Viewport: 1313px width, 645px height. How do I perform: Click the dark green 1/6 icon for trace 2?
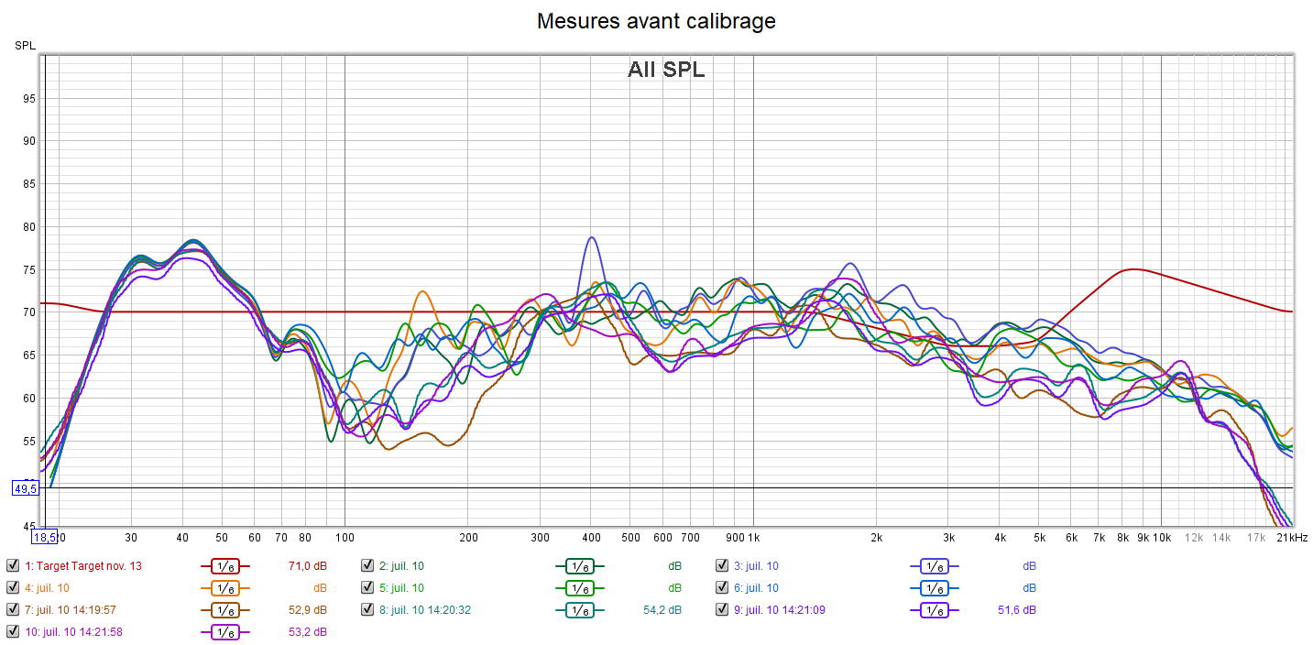point(579,566)
